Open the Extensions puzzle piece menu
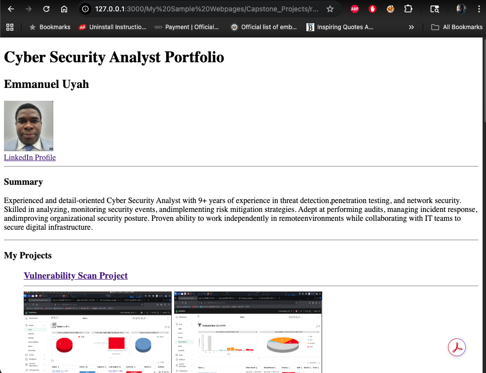 coord(408,9)
